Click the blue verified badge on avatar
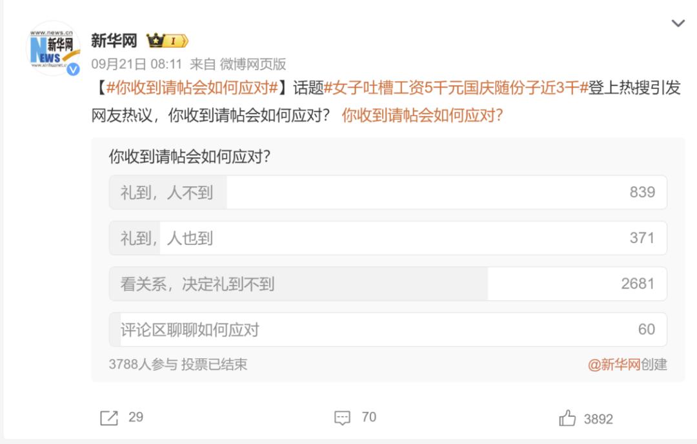Screen dimensions: 697x444 (x=73, y=69)
